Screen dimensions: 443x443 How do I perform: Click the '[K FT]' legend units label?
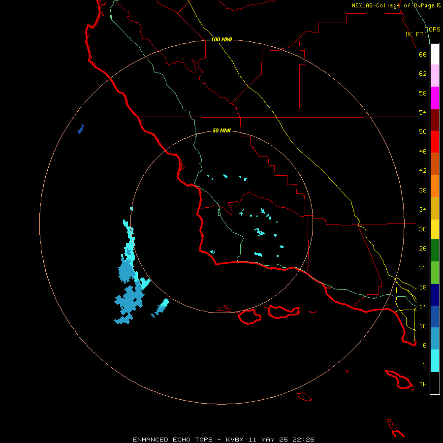click(x=416, y=34)
